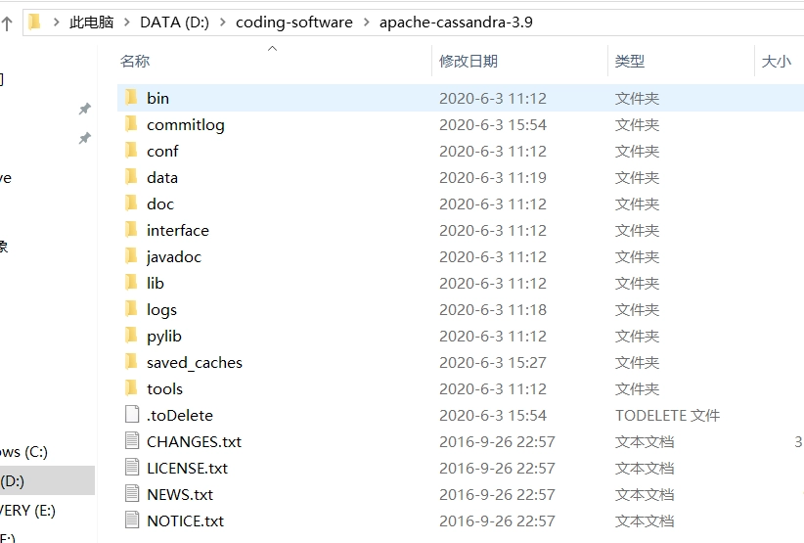Click commitlog's date 2020-6-3 15:54
The height and width of the screenshot is (543, 804).
click(493, 124)
